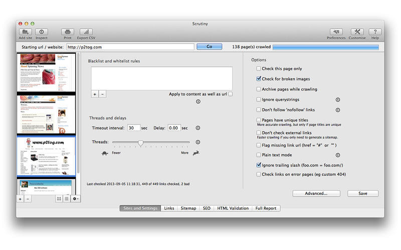The image size is (401, 250).
Task: Click the Help question mark icon
Action: (375, 32)
